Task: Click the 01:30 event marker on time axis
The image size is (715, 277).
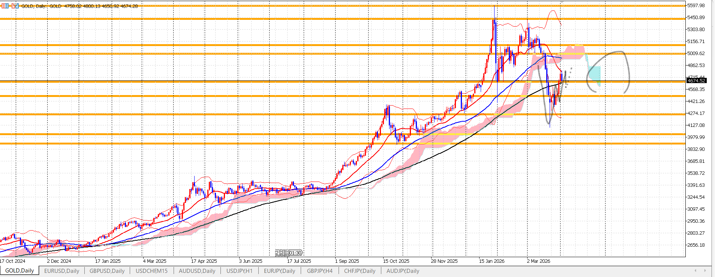Action: click(x=295, y=253)
